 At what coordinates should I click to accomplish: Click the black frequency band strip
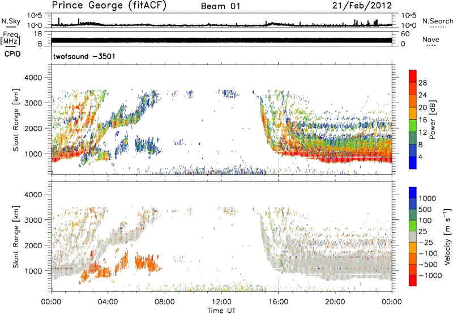point(221,40)
